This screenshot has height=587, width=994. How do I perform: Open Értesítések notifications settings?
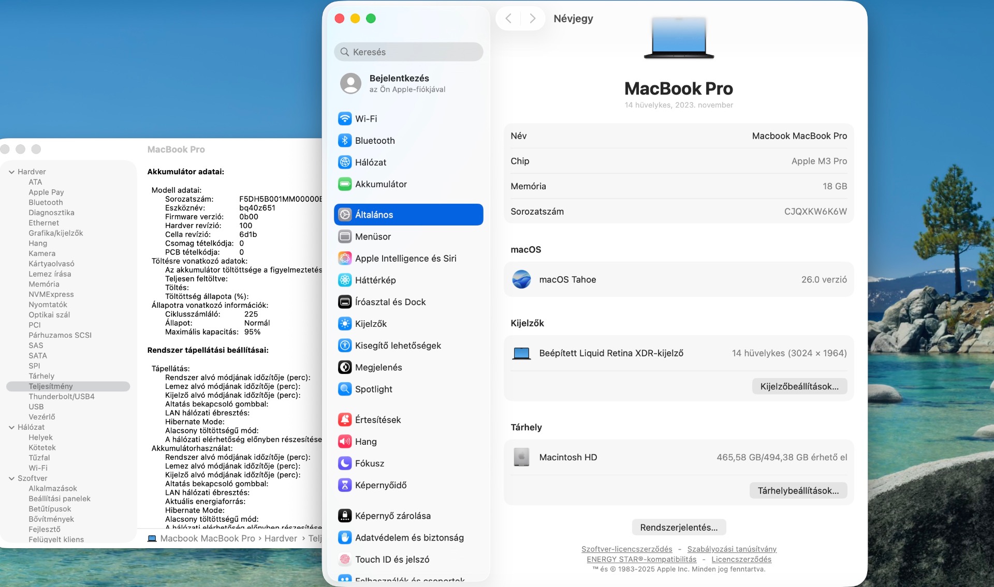pos(408,419)
